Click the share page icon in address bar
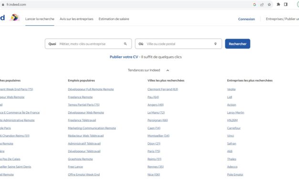The height and width of the screenshot is (179, 299). tap(262, 4)
